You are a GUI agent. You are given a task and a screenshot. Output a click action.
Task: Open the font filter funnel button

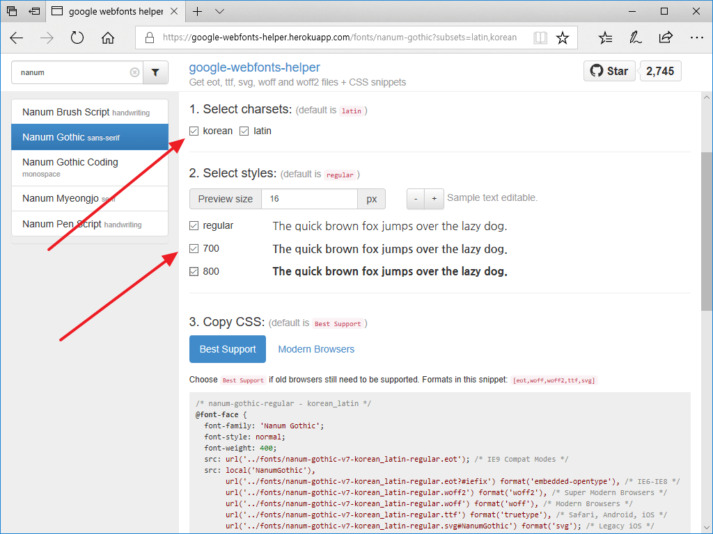pos(155,72)
